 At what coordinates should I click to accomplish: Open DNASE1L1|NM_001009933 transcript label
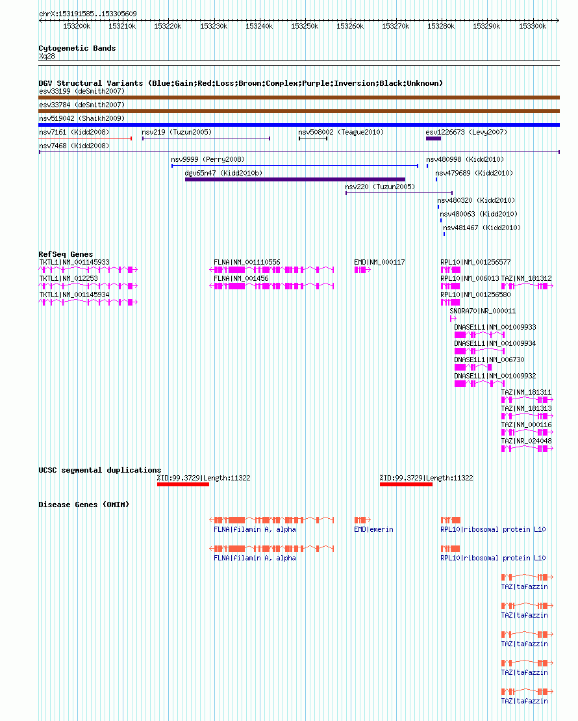496,328
